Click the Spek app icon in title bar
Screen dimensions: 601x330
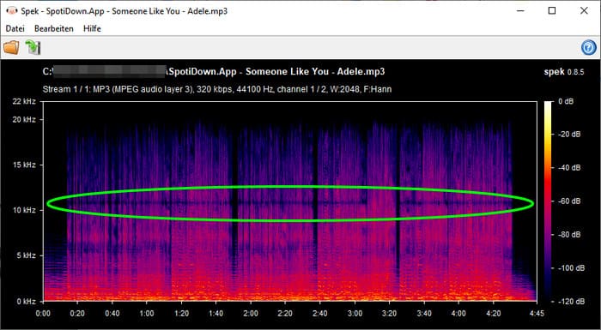coord(12,11)
